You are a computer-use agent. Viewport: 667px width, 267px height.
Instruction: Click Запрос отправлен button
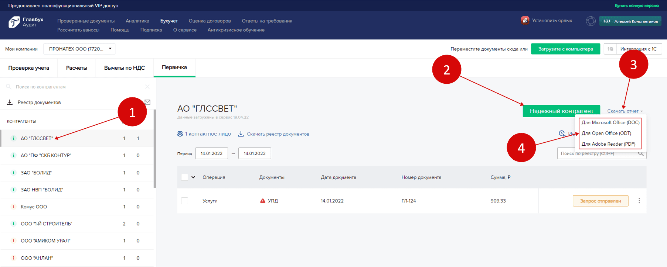[x=600, y=201]
